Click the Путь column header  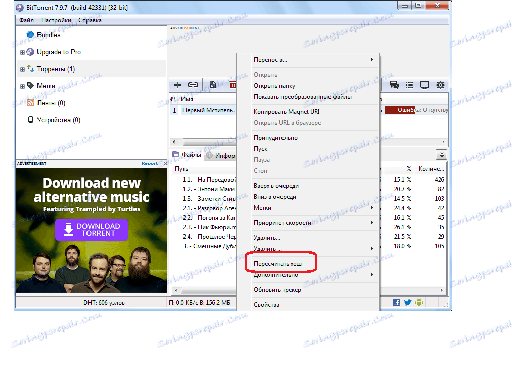tap(204, 169)
